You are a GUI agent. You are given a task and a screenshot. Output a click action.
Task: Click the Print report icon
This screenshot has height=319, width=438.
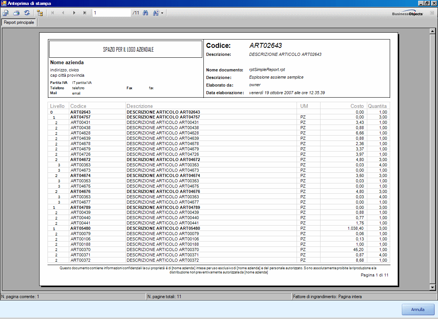[x=16, y=13]
